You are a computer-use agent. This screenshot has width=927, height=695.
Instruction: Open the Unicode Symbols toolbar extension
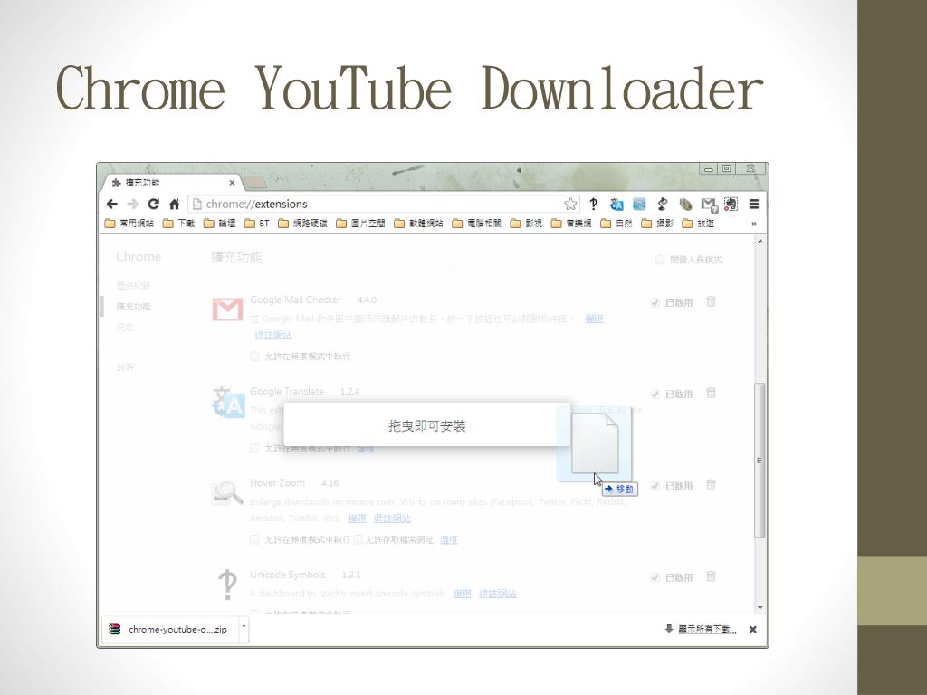click(x=594, y=204)
